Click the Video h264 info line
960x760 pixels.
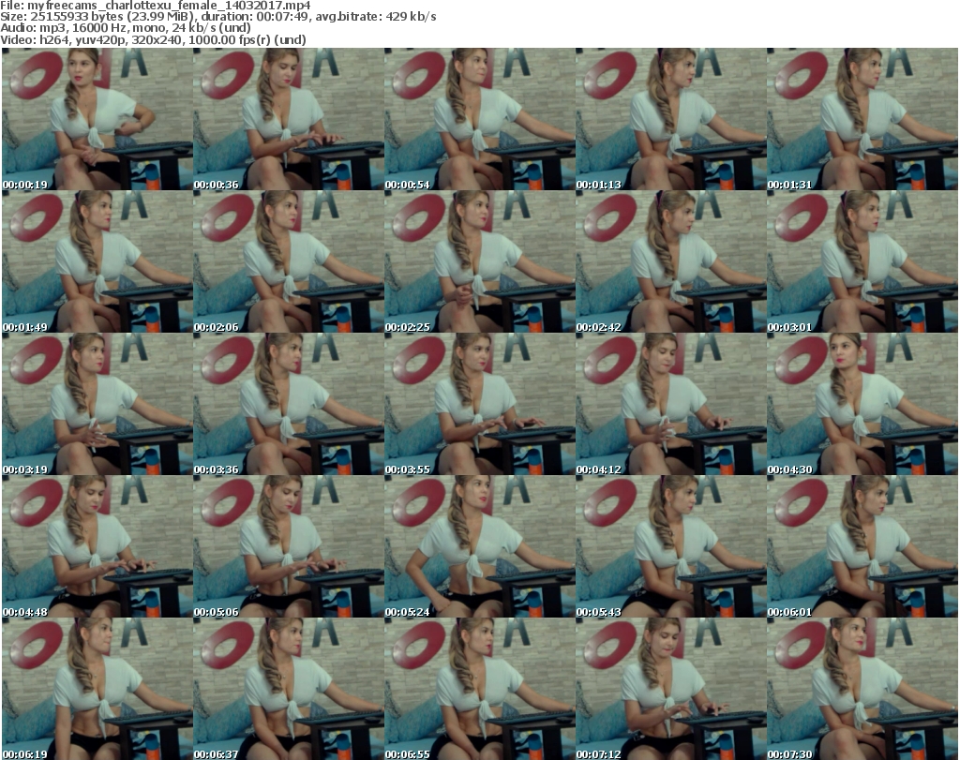[153, 39]
